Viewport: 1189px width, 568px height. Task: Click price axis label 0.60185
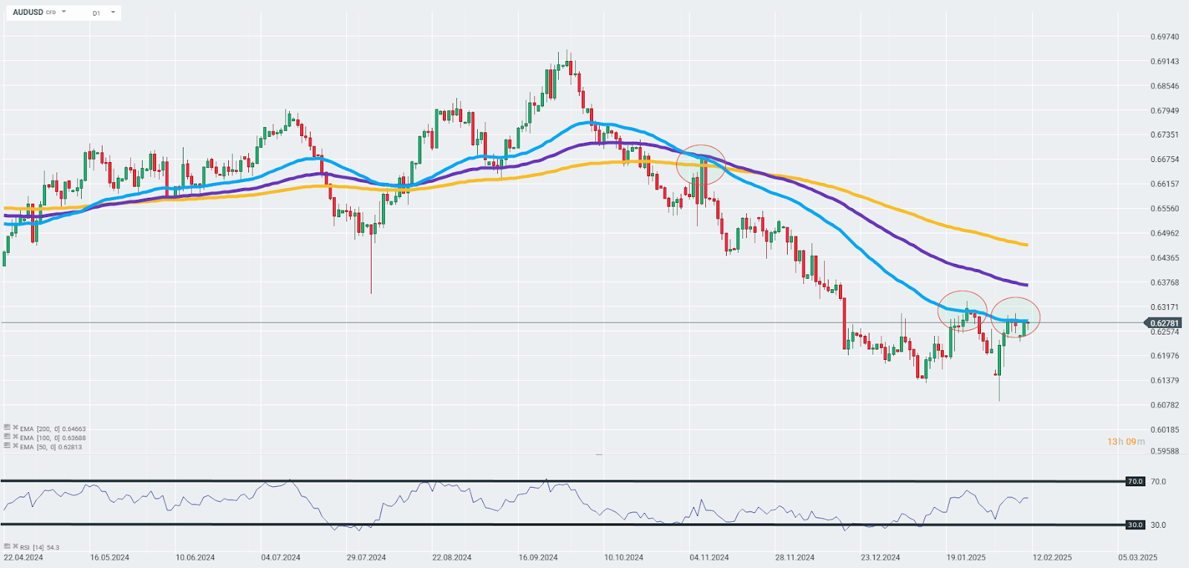click(1164, 430)
